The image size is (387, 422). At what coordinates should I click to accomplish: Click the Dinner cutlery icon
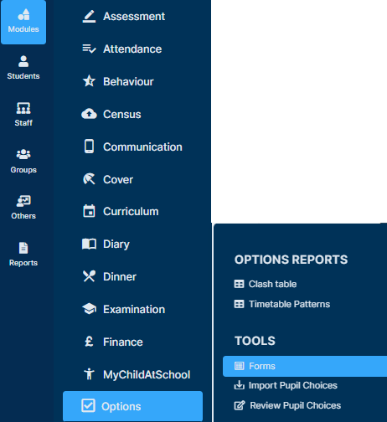click(x=89, y=276)
